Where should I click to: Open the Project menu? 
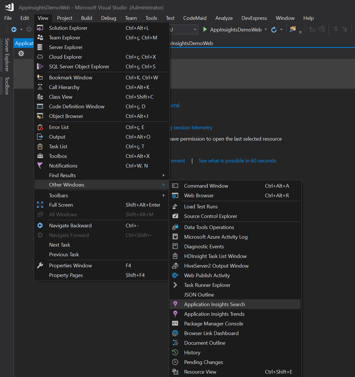[x=65, y=18]
